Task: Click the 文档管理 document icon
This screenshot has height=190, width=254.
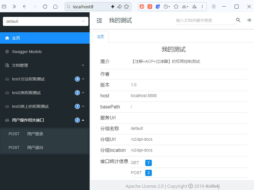Action: pyautogui.click(x=7, y=65)
